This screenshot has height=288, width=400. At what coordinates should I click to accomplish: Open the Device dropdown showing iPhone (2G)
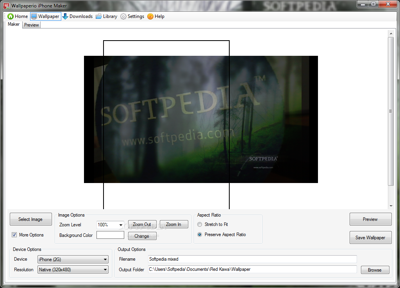[x=73, y=260]
